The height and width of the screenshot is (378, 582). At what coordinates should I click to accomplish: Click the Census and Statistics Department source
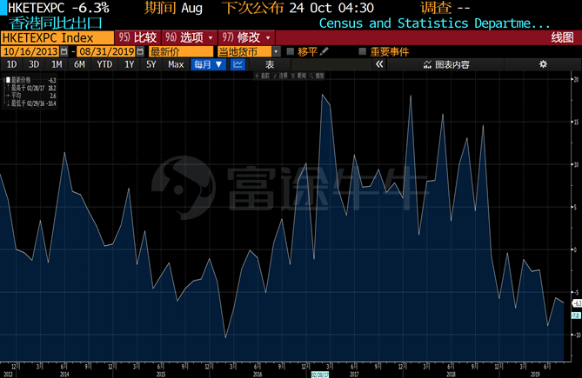[434, 23]
